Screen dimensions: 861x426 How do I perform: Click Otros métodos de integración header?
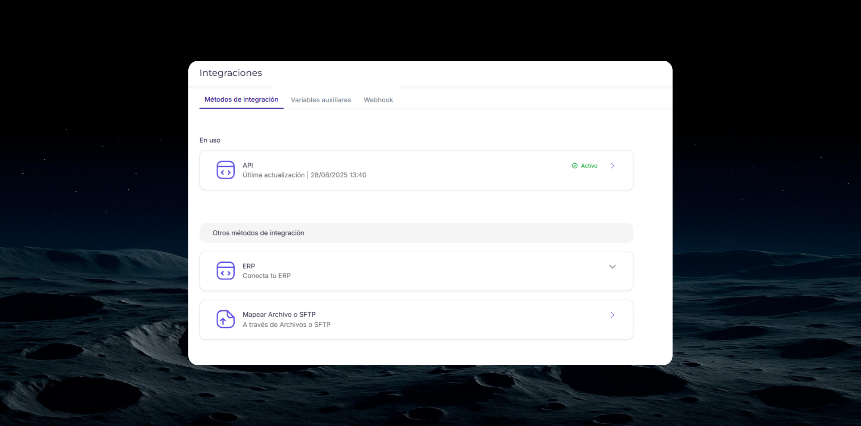(258, 233)
